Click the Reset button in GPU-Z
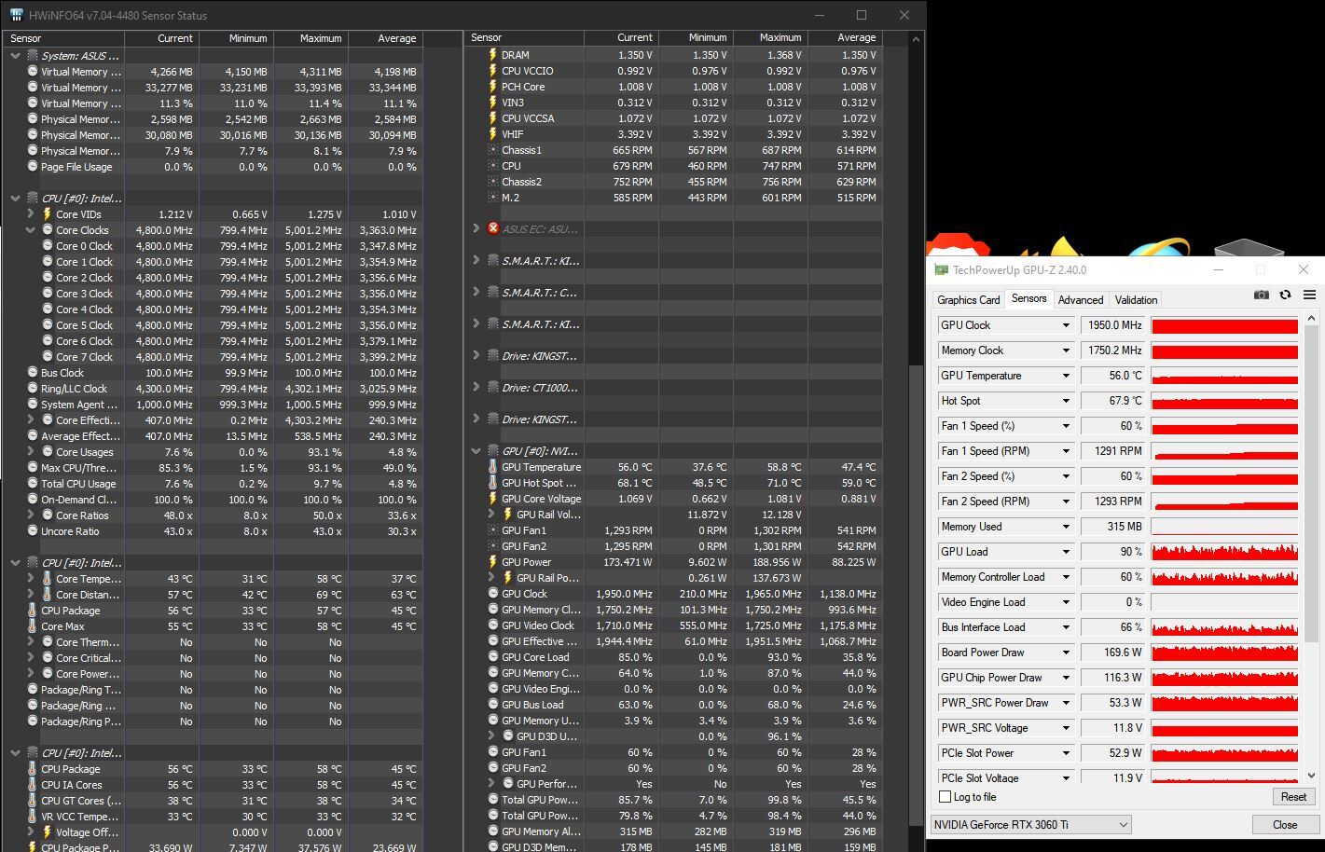The width and height of the screenshot is (1325, 852). 1293,797
